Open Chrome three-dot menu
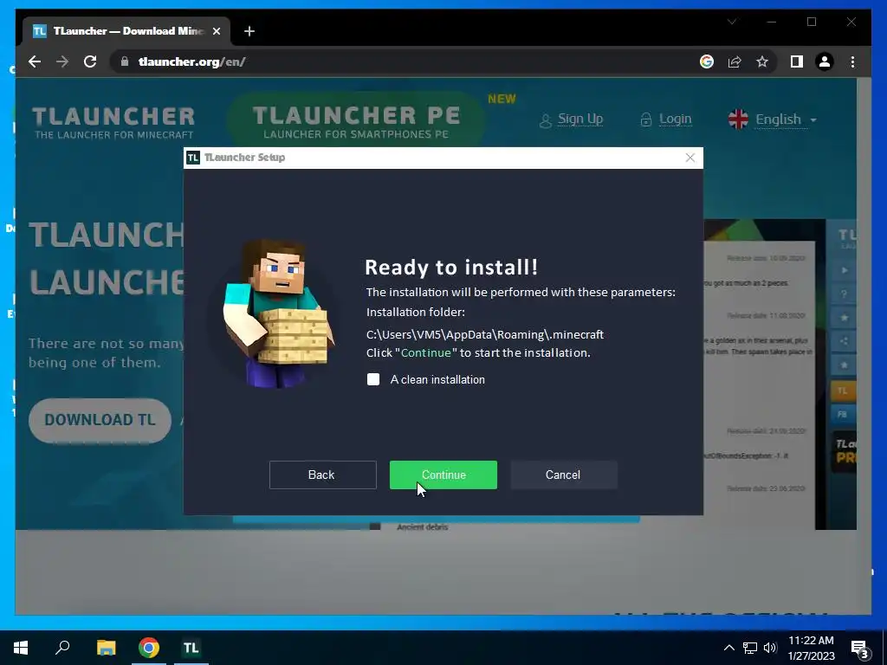 click(x=852, y=61)
